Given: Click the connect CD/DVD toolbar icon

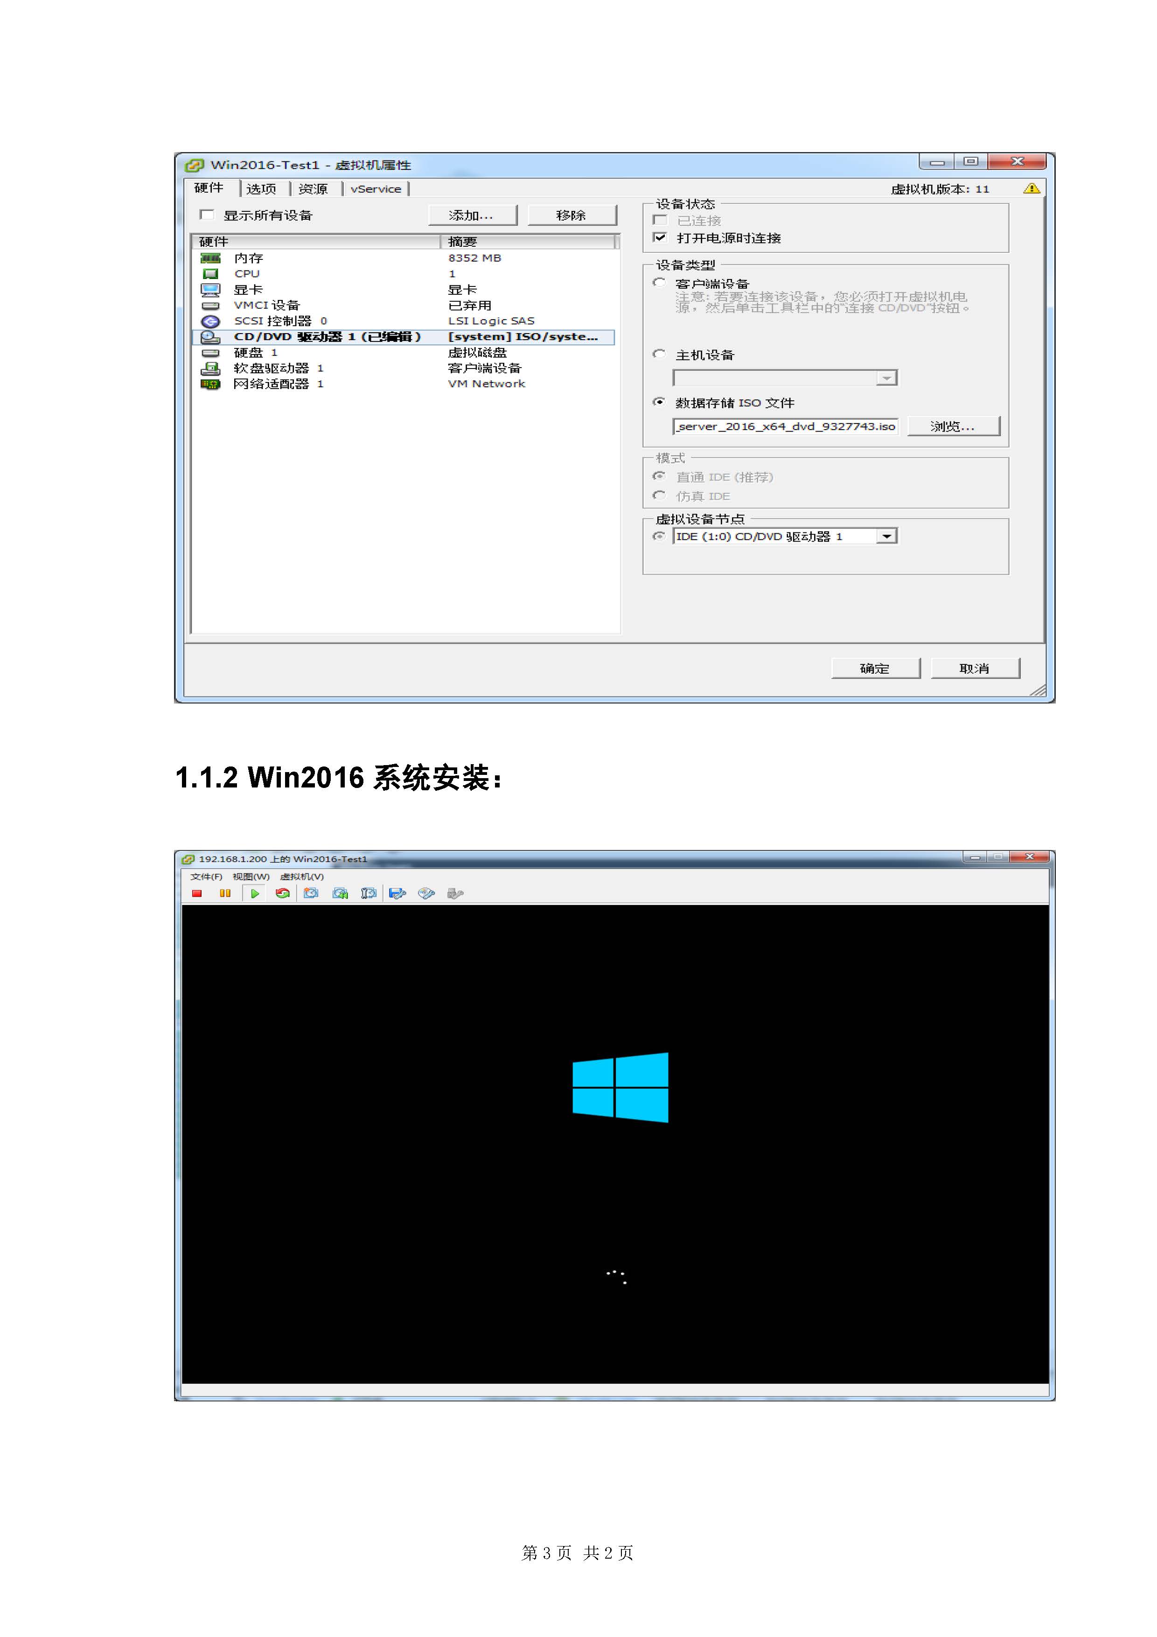Looking at the screenshot, I should coord(426,893).
